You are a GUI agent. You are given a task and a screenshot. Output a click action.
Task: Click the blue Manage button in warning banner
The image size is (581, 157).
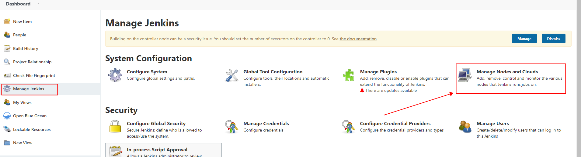click(524, 38)
